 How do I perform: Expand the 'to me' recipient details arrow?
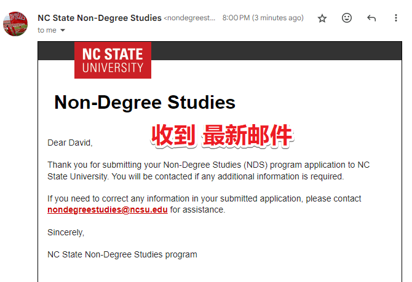pos(63,30)
